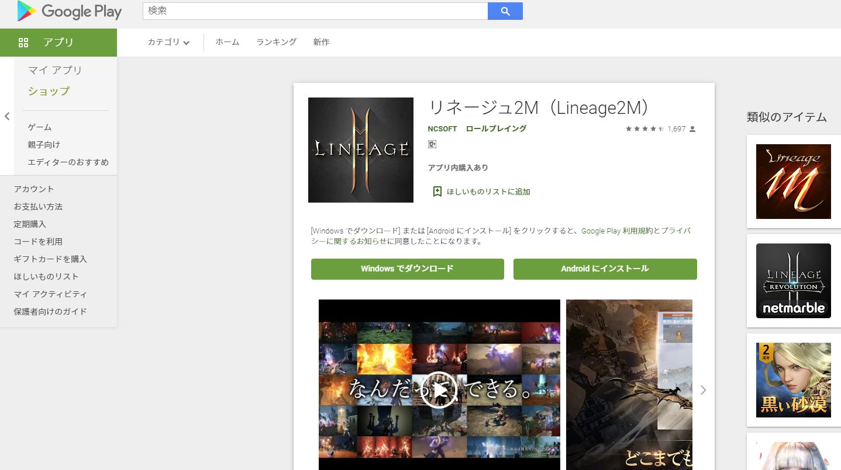Expand the カテゴリ dropdown
This screenshot has width=841, height=470.
tap(168, 42)
